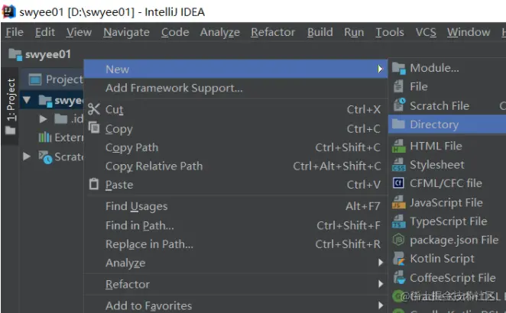The width and height of the screenshot is (506, 313).
Task: Choose Cut from the context menu
Action: click(x=235, y=110)
